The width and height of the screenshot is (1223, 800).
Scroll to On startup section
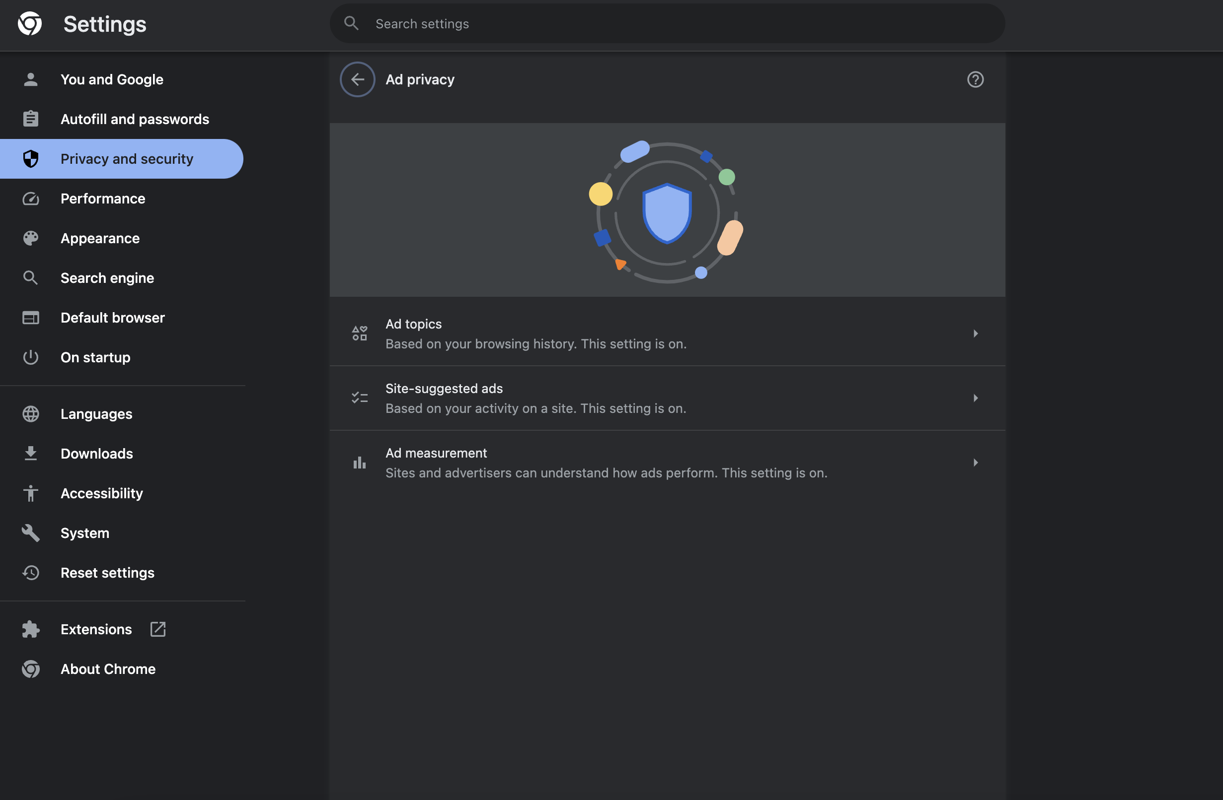point(95,356)
